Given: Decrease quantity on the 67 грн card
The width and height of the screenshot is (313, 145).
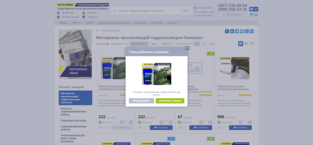Looking at the screenshot, I should click(x=201, y=122).
